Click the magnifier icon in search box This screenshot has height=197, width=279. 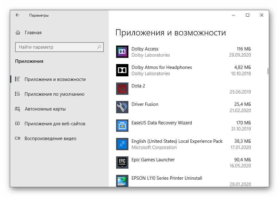coord(99,47)
